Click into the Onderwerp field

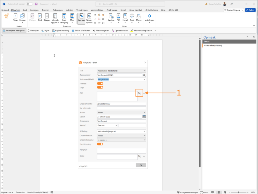[121, 121]
